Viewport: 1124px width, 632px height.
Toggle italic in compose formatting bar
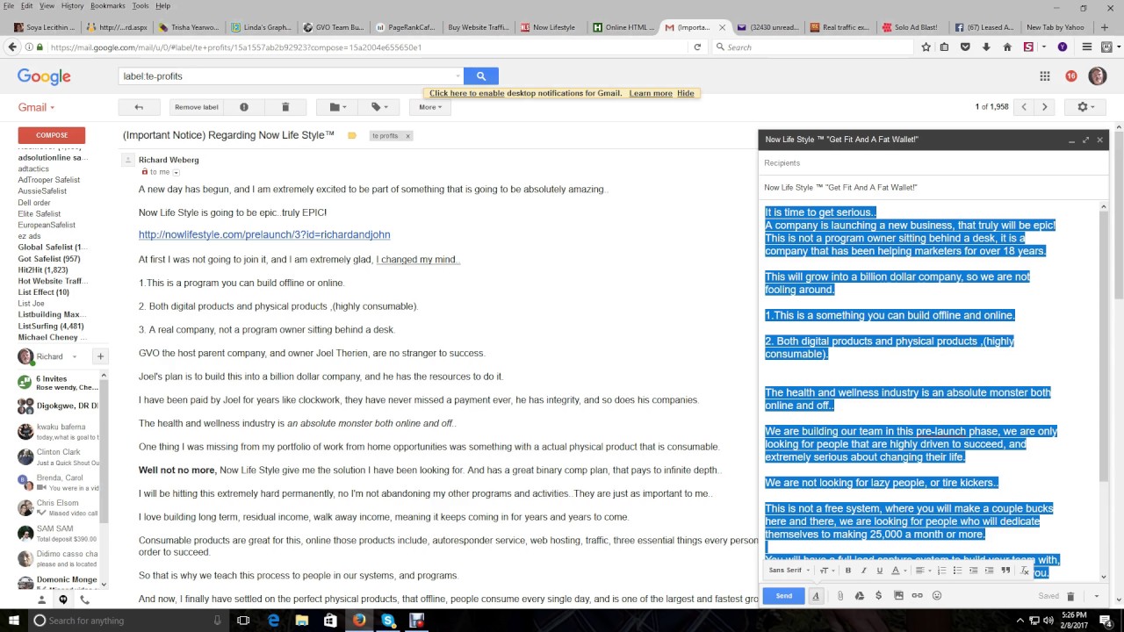click(863, 571)
